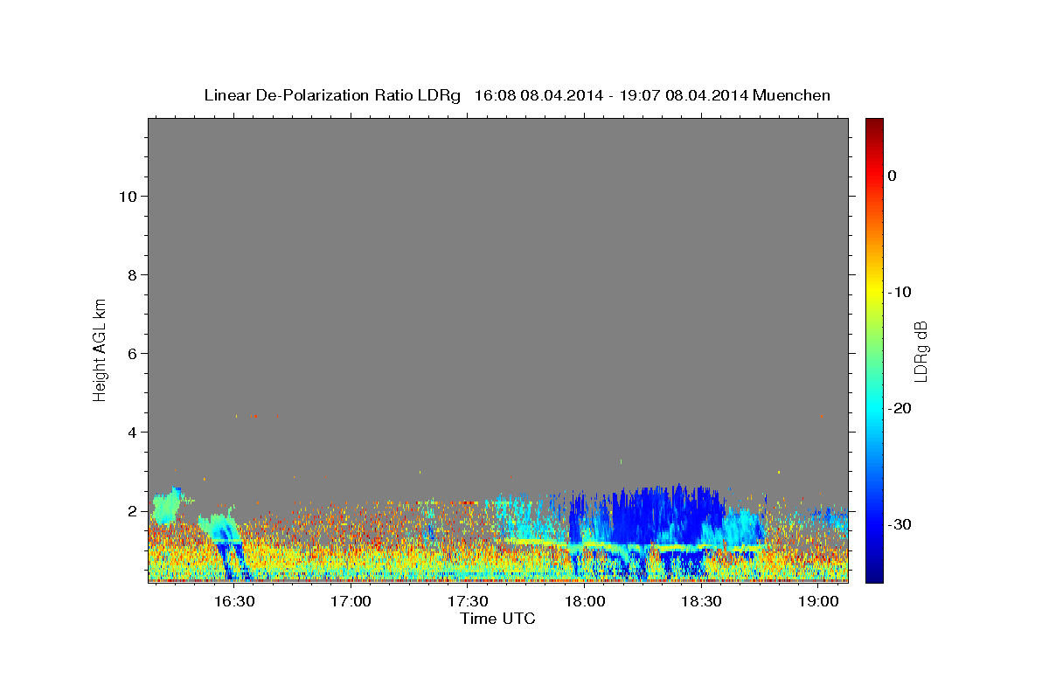Click the colorbar value -10
This screenshot has width=1049, height=699.
click(x=899, y=292)
